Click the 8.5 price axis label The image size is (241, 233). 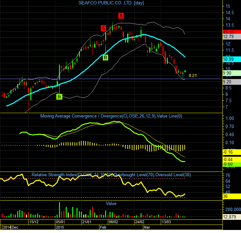pos(229,88)
